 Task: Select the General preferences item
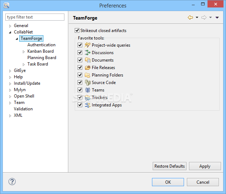point(21,26)
